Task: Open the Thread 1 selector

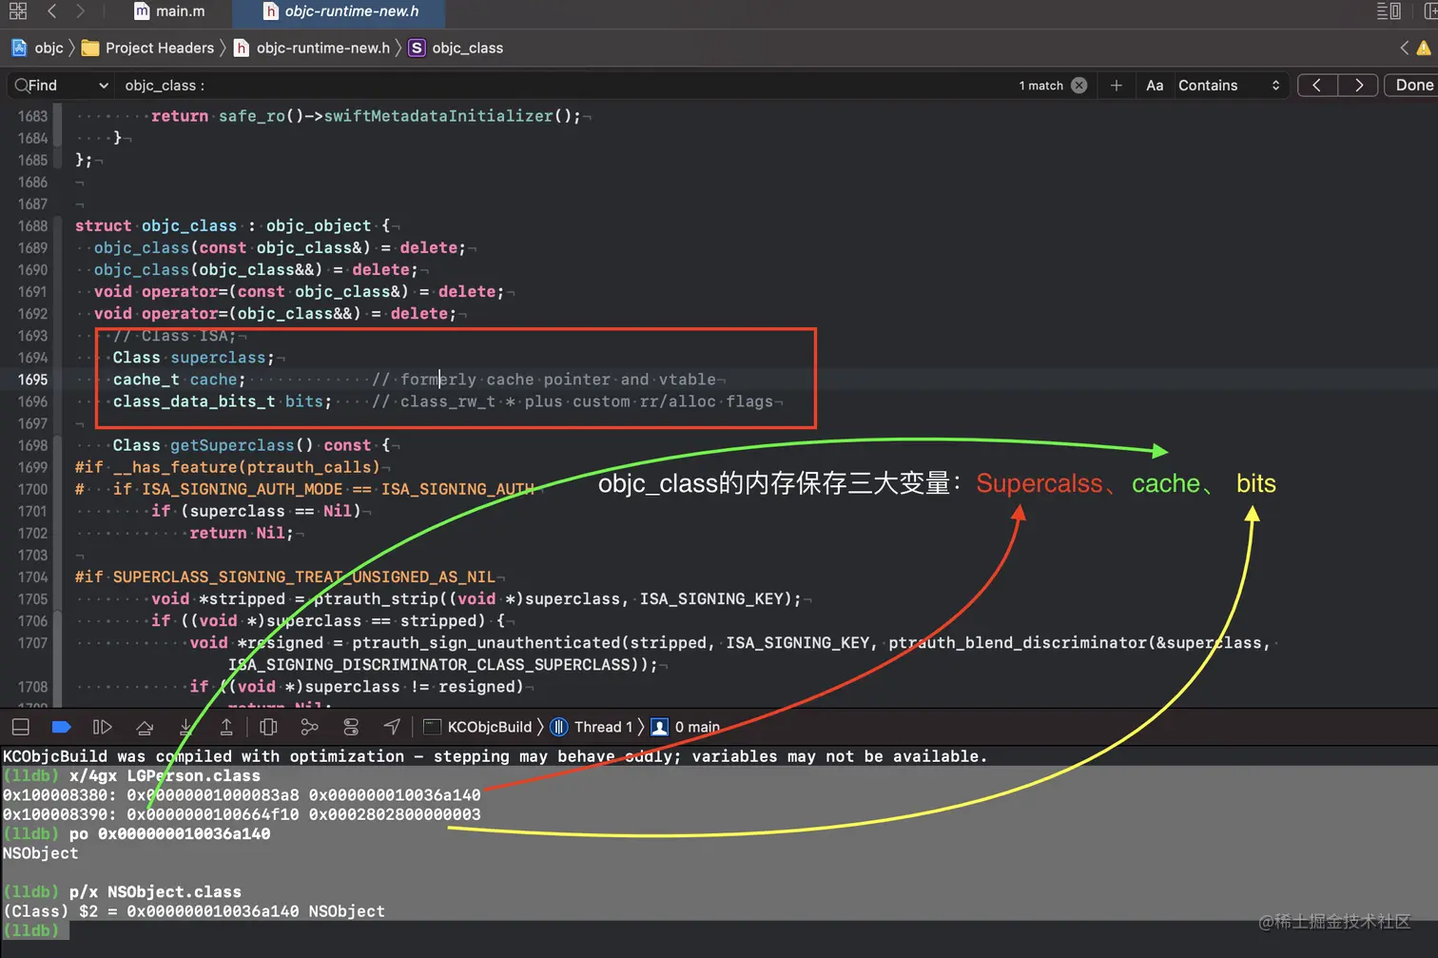Action: click(592, 727)
